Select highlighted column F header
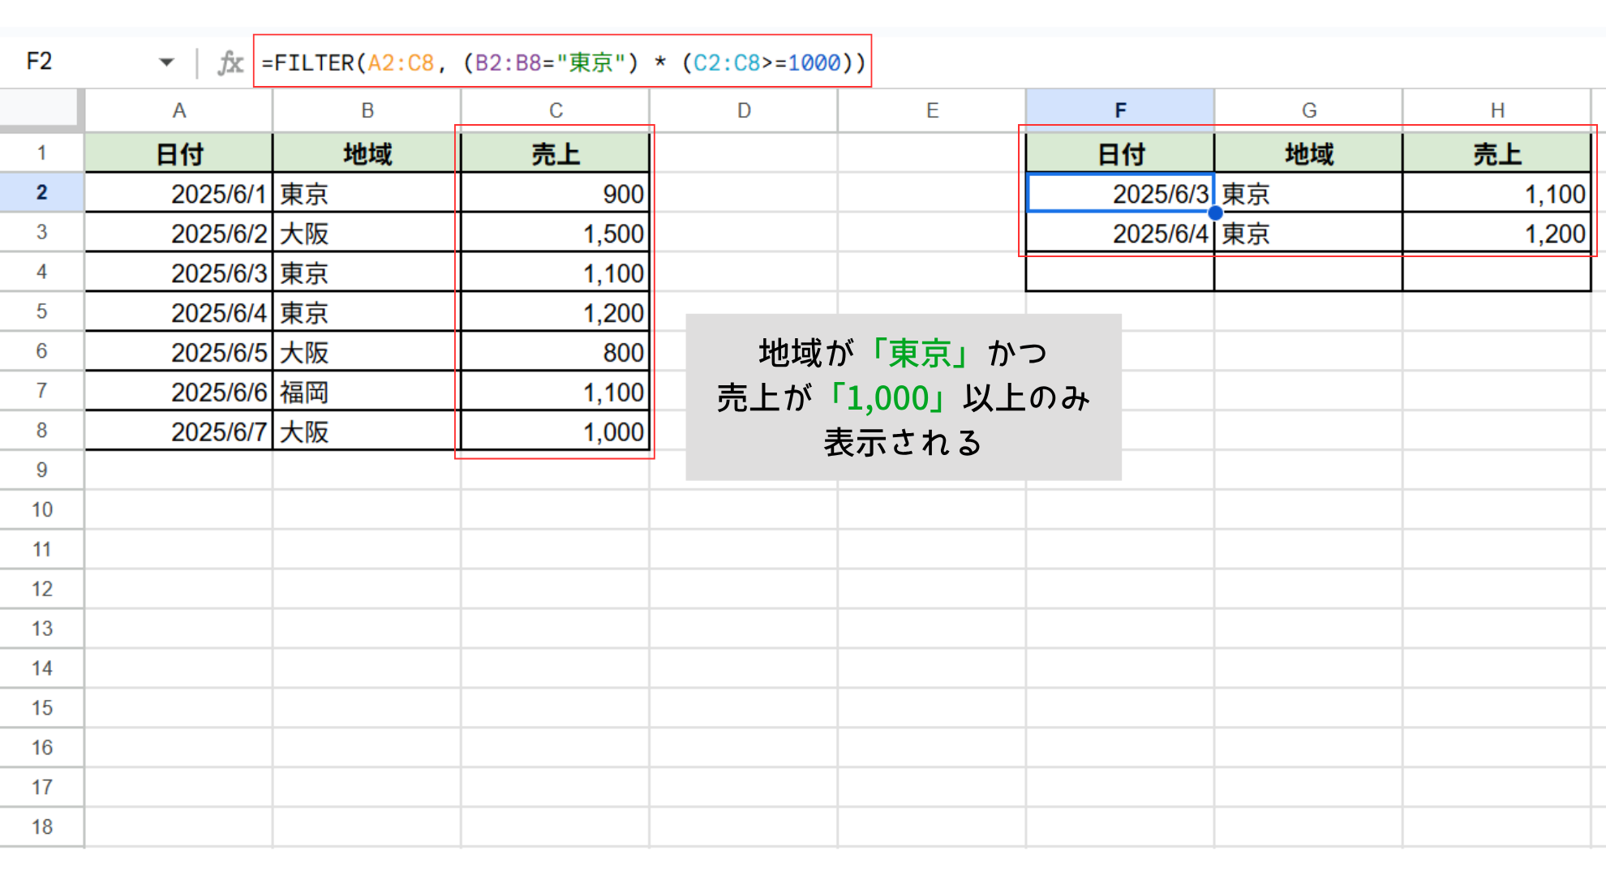 click(1120, 110)
